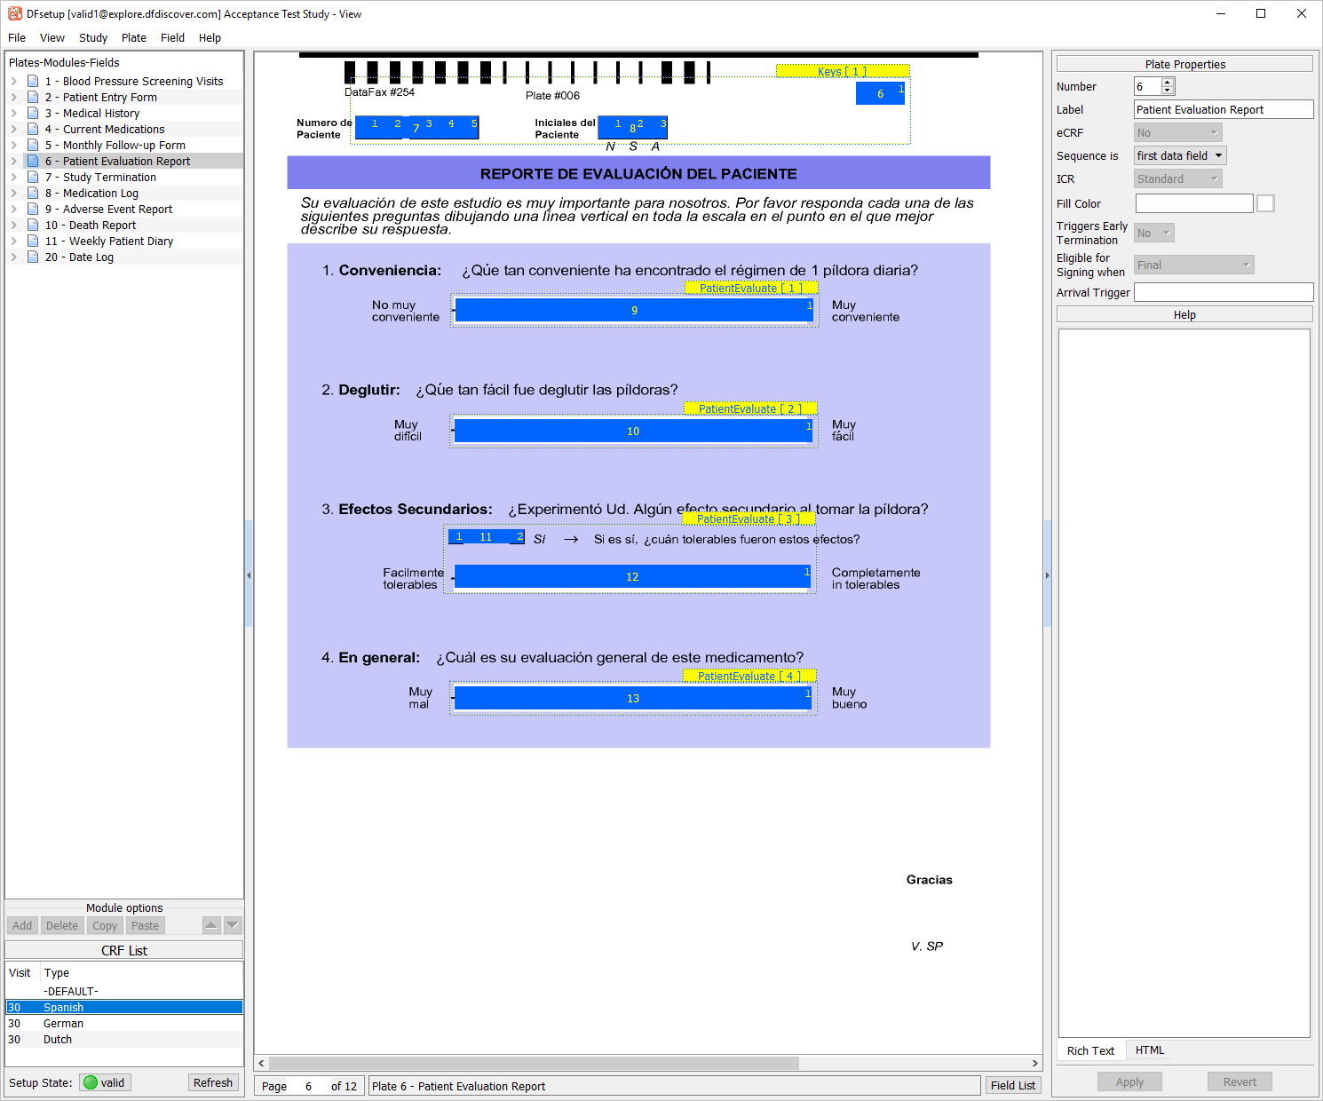The image size is (1323, 1101).
Task: Switch to the HTML help tab
Action: [x=1149, y=1050]
